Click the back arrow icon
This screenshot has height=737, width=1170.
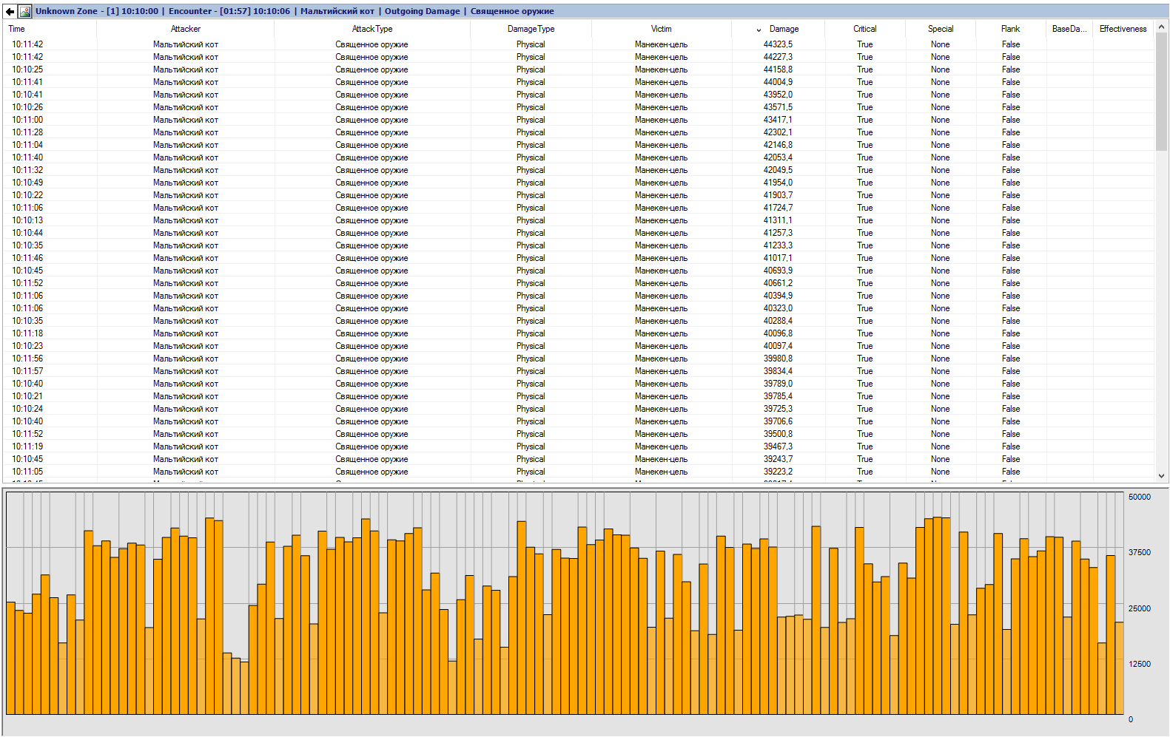tap(10, 11)
